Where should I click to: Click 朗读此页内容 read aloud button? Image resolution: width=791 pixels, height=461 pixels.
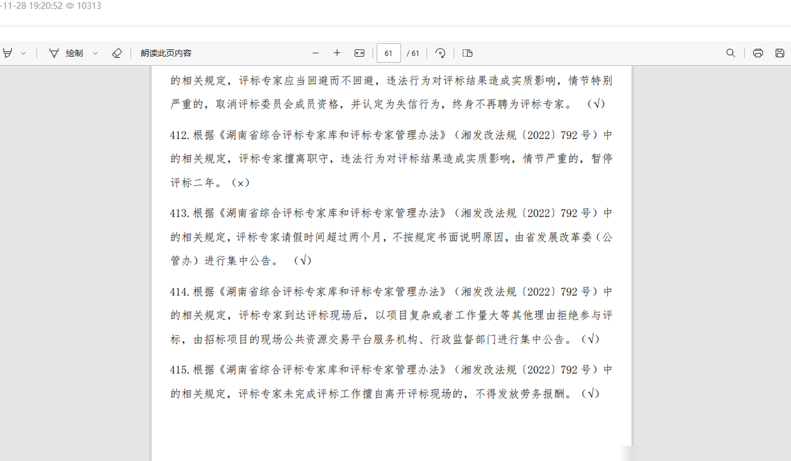point(166,53)
